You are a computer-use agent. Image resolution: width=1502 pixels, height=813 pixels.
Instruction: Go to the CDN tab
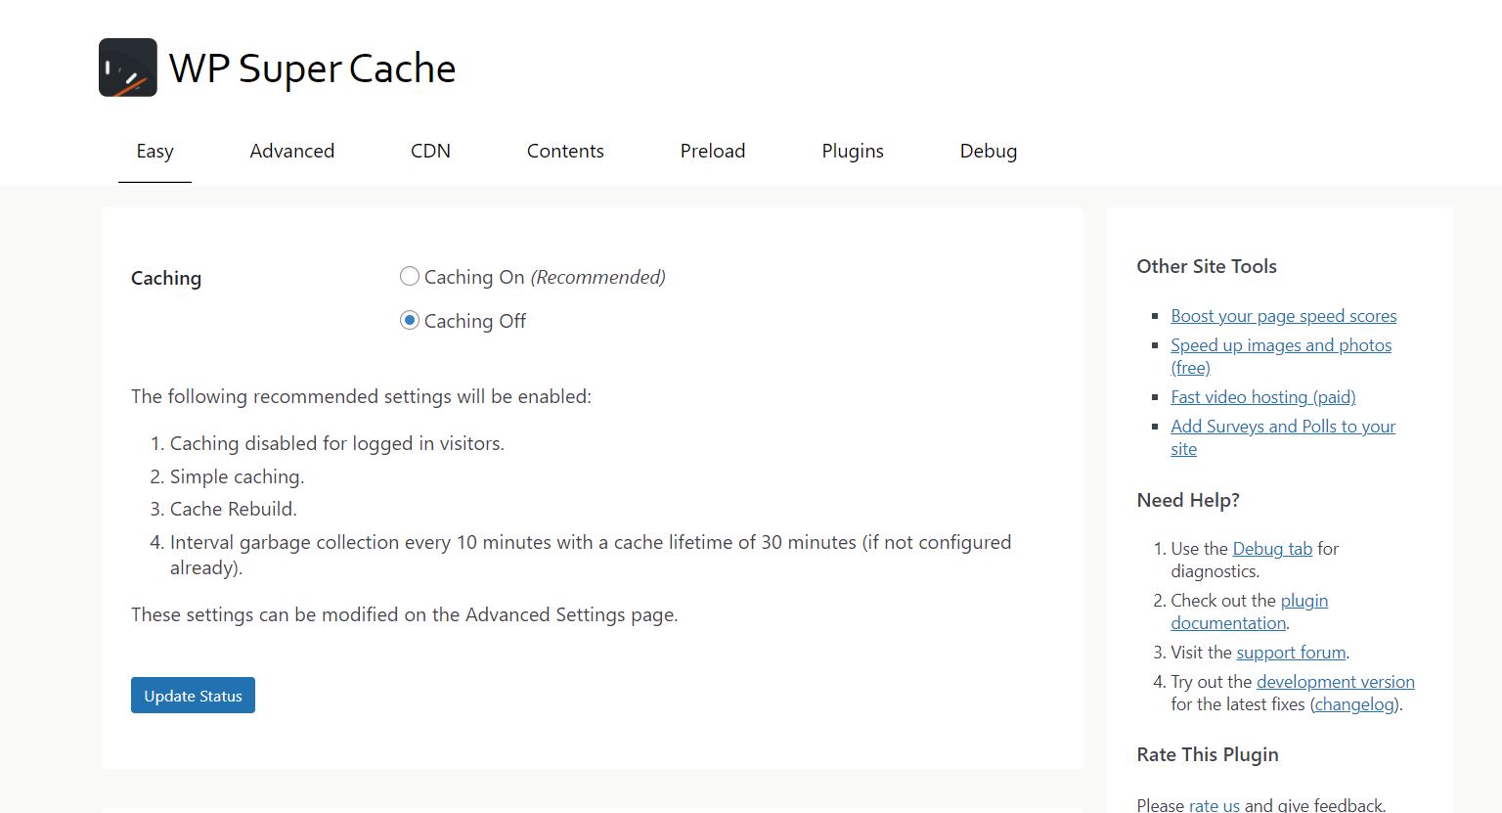click(x=430, y=151)
